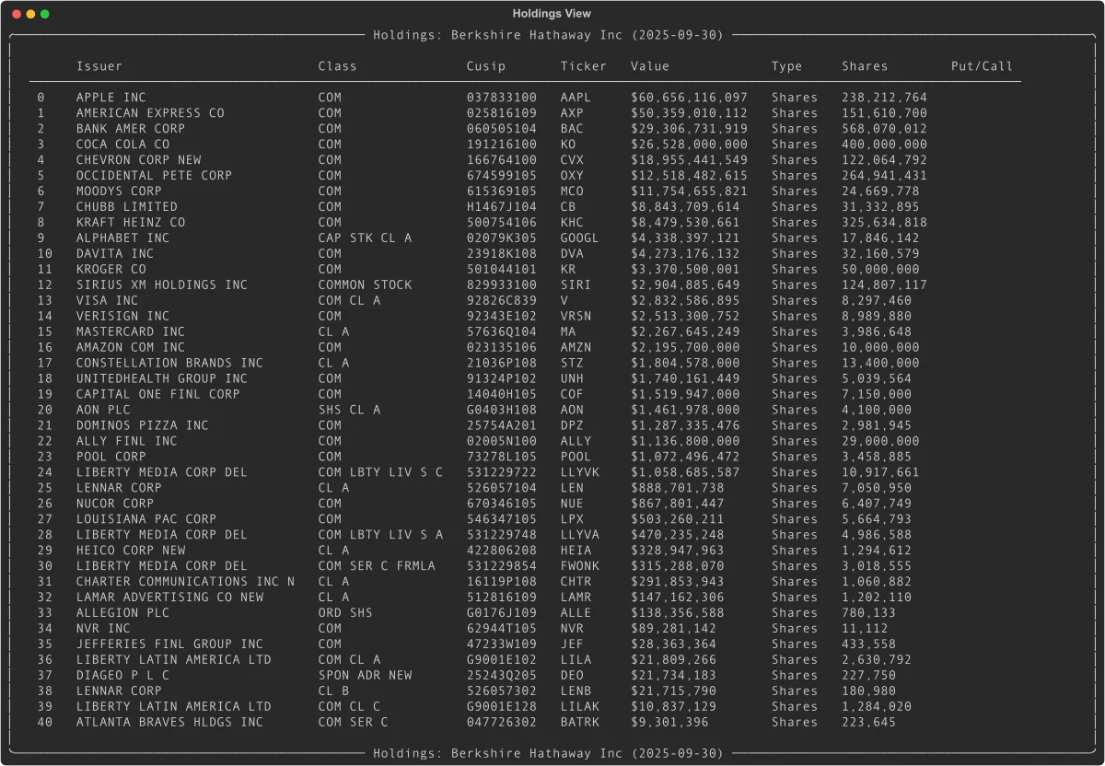Select CAPITAL ONE FINL CORP issuer cell

coord(158,395)
